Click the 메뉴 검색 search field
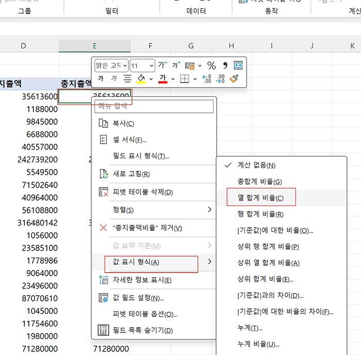This screenshot has height=355, width=361. tap(154, 106)
